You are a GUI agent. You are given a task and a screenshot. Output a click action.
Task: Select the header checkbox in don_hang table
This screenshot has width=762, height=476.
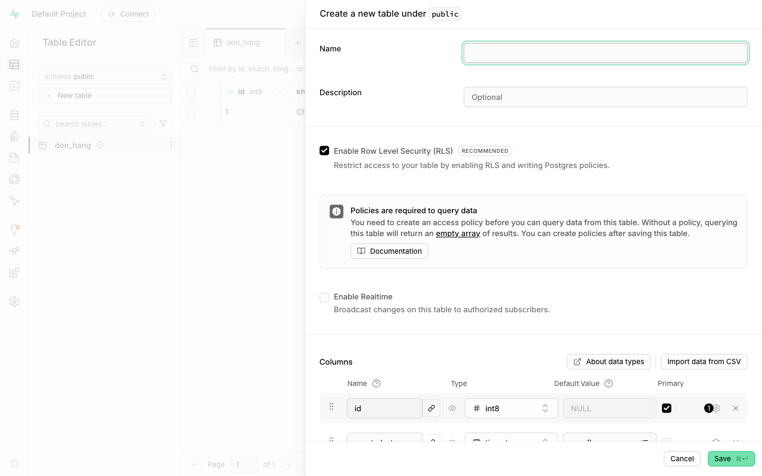click(x=191, y=92)
